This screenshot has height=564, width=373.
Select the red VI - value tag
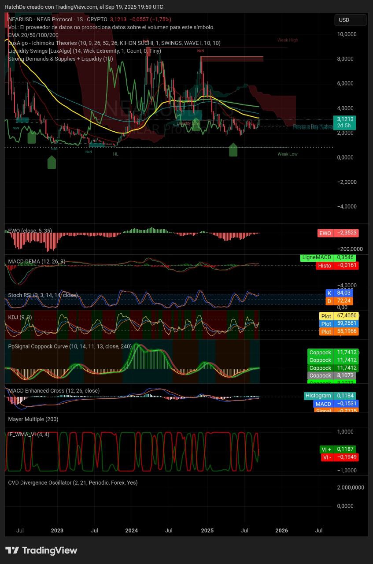pyautogui.click(x=339, y=457)
